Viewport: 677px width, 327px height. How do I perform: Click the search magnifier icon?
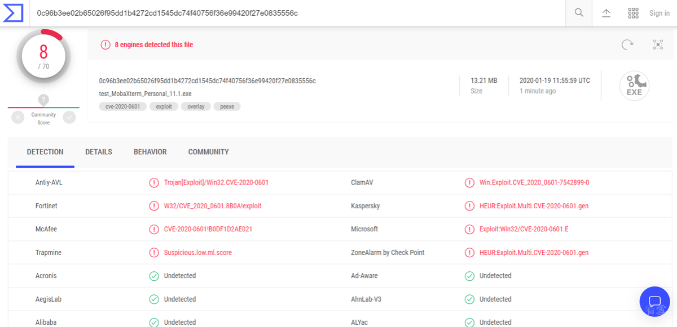[x=579, y=13]
